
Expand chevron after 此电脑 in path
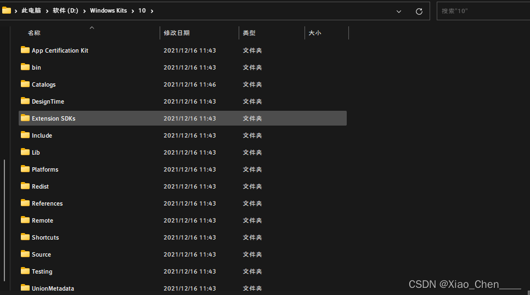(47, 11)
